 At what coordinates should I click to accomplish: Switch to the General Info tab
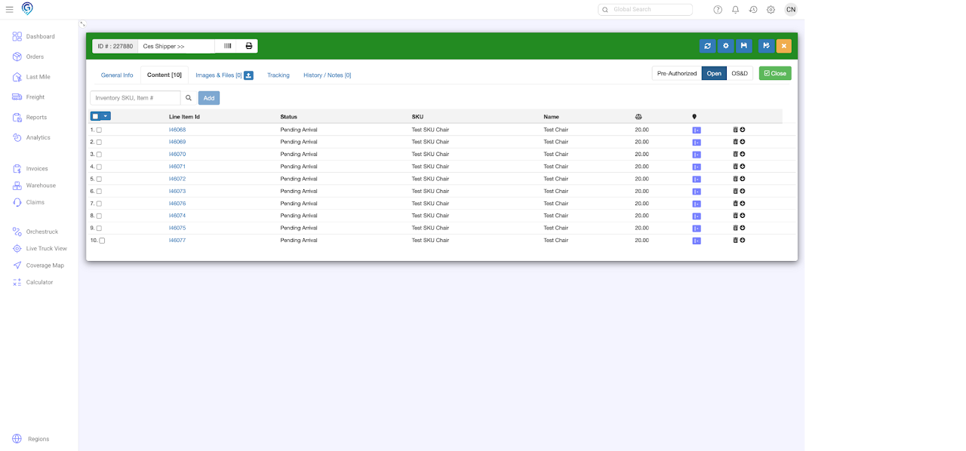tap(117, 75)
